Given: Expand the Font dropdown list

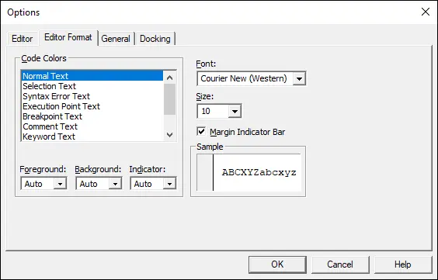Looking at the screenshot, I should click(x=299, y=78).
